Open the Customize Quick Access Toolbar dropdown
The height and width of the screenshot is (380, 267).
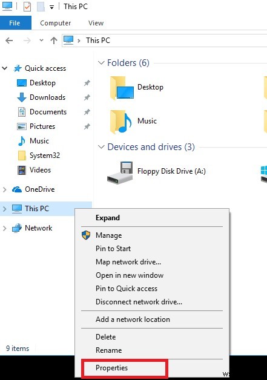tap(51, 7)
